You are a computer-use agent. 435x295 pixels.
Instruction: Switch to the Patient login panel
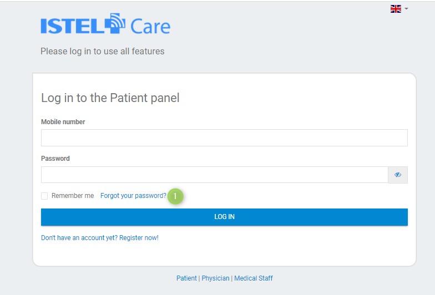click(186, 278)
